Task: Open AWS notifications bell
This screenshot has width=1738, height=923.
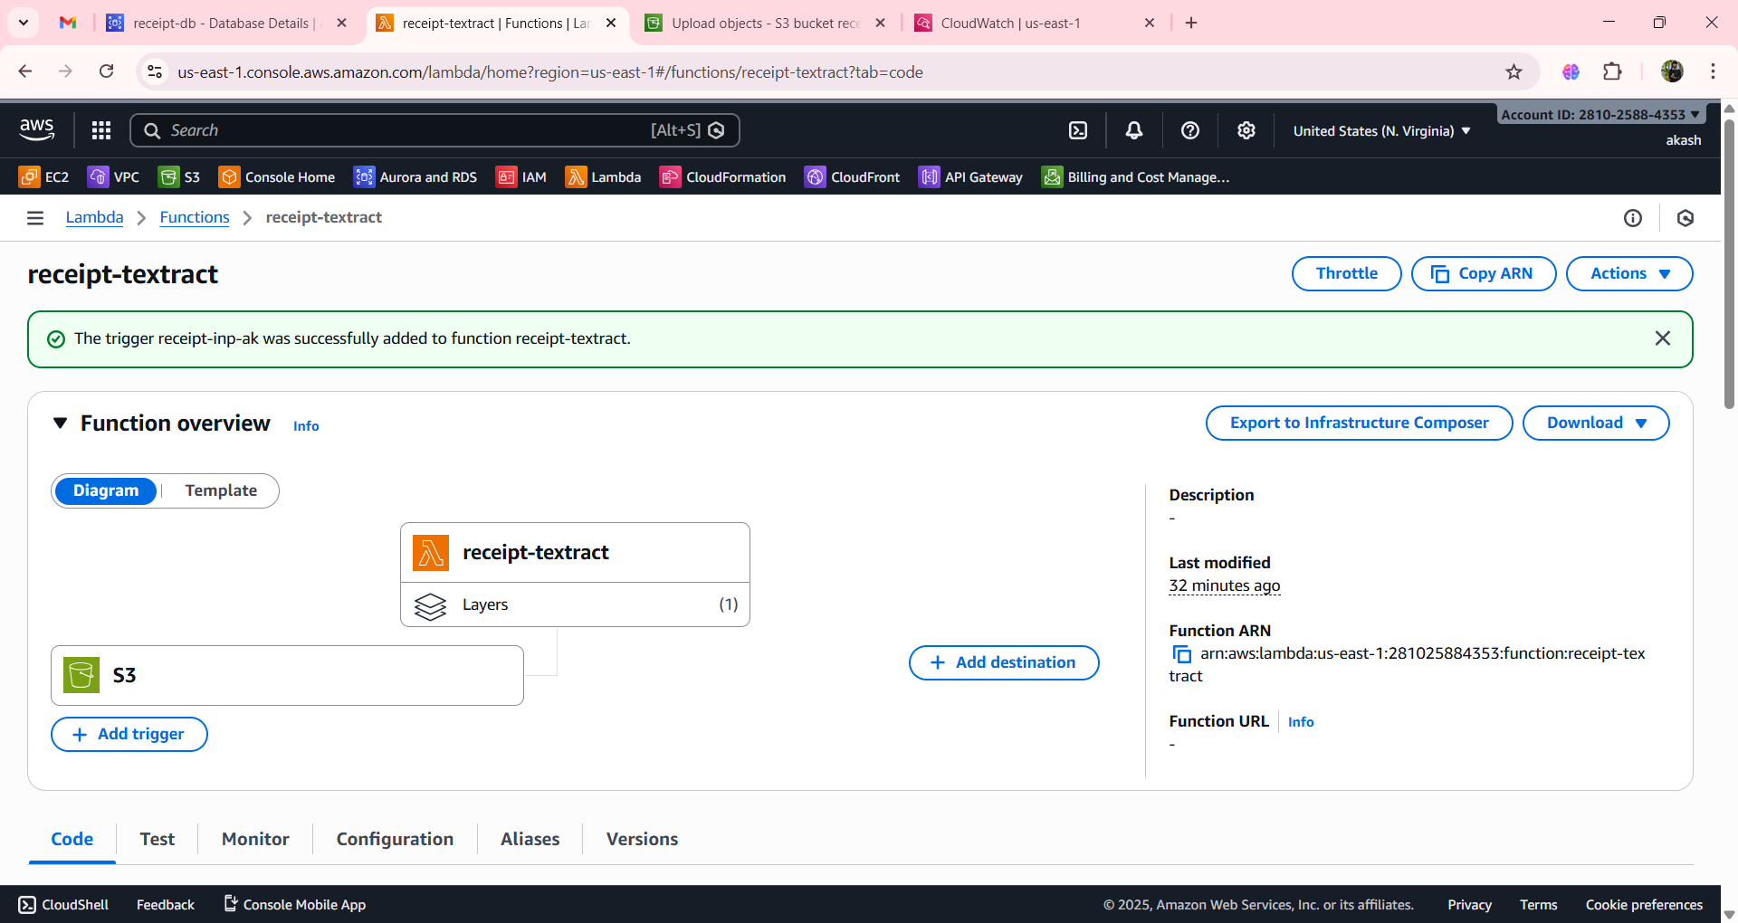Action: [x=1133, y=130]
